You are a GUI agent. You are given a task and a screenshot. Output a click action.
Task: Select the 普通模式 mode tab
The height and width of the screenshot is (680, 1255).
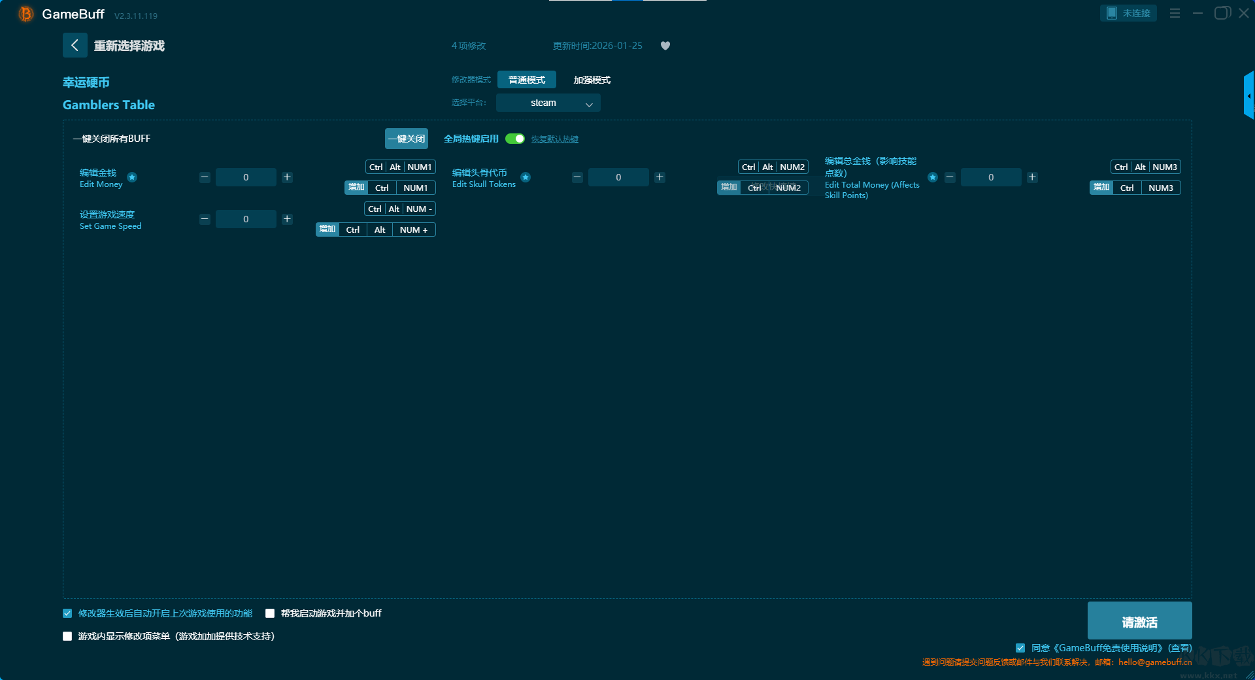pyautogui.click(x=527, y=80)
